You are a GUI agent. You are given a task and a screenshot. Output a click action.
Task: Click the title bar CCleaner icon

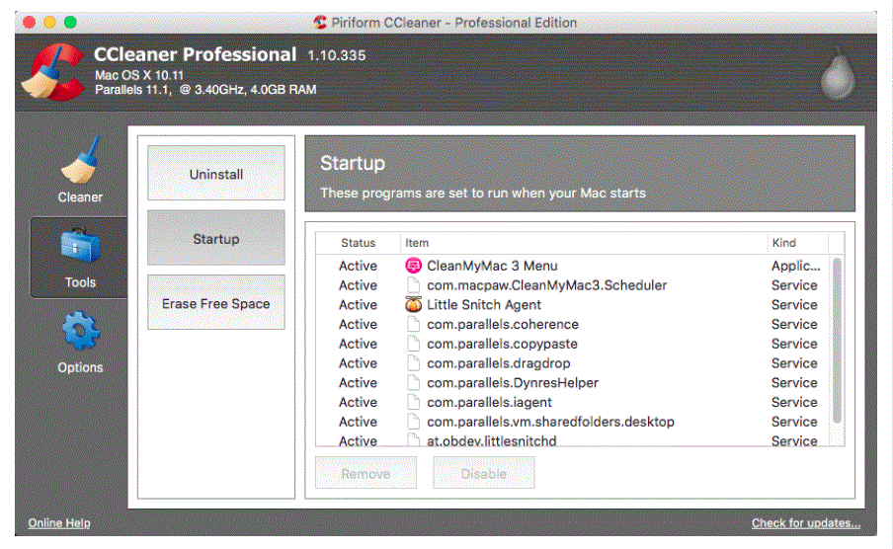pos(320,22)
